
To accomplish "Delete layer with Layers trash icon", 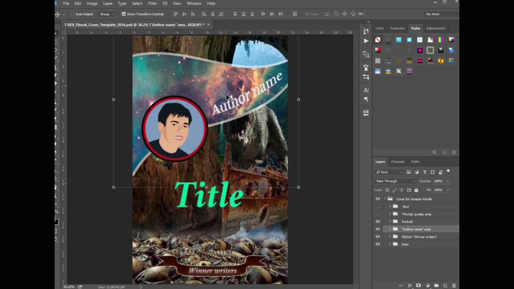I will pyautogui.click(x=454, y=286).
